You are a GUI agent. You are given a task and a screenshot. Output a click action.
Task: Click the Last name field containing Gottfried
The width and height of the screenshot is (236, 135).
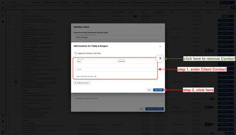pyautogui.click(x=136, y=61)
